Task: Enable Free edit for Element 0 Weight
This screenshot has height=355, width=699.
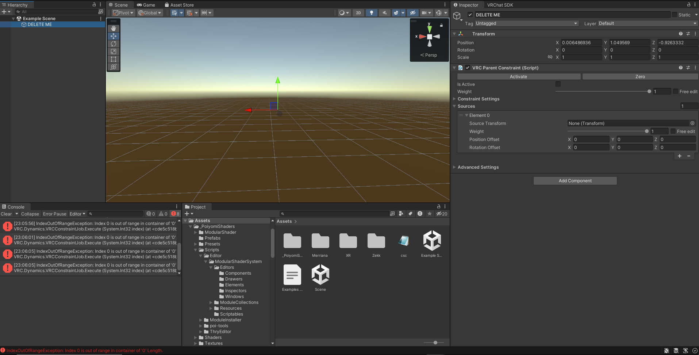Action: 673,131
